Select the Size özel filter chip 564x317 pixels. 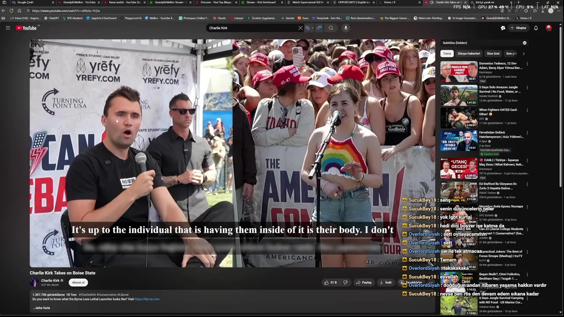pos(493,53)
